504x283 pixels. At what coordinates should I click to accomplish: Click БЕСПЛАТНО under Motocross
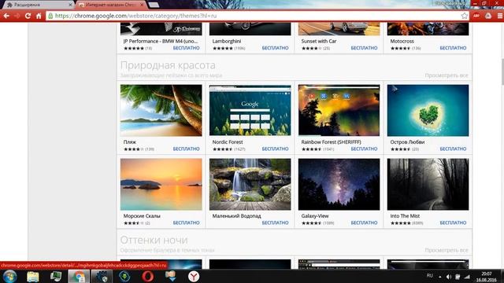[x=453, y=48]
